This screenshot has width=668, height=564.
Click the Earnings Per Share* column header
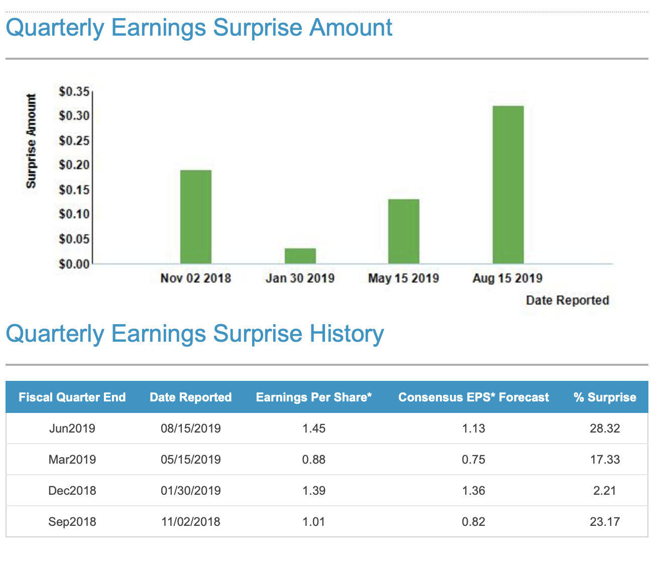(x=314, y=397)
